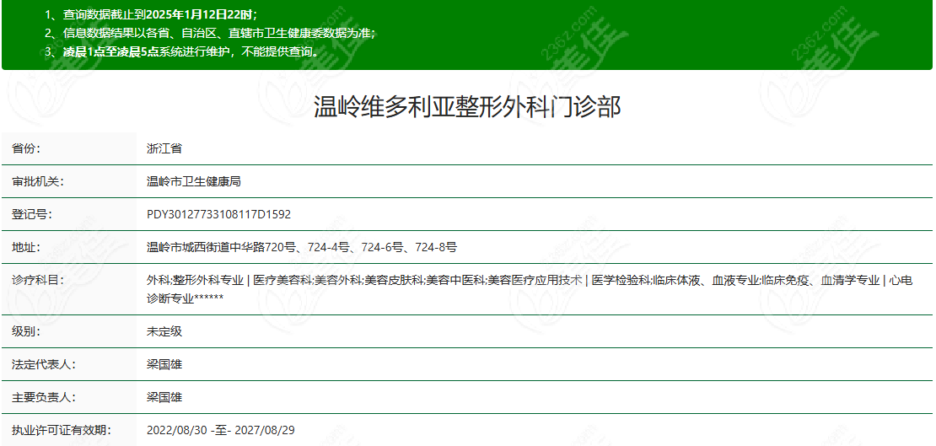
Task: Select the 地址 label
Action: [26, 247]
